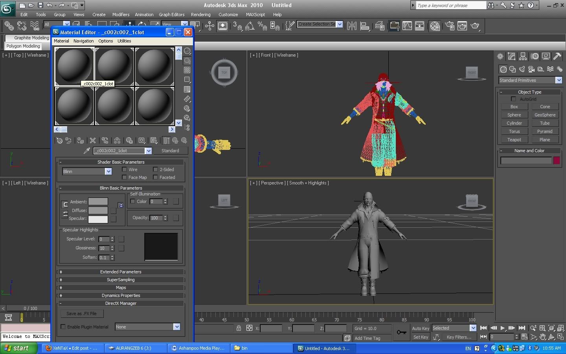Image resolution: width=566 pixels, height=354 pixels.
Task: Click the Bind to Space Warp icon
Action: click(35, 26)
